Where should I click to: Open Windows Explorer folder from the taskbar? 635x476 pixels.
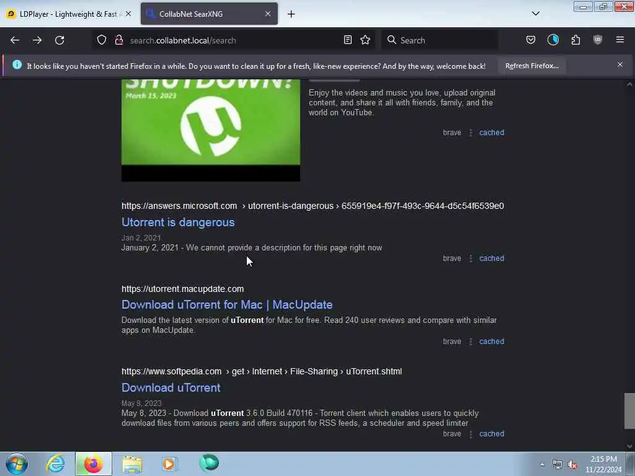point(132,464)
